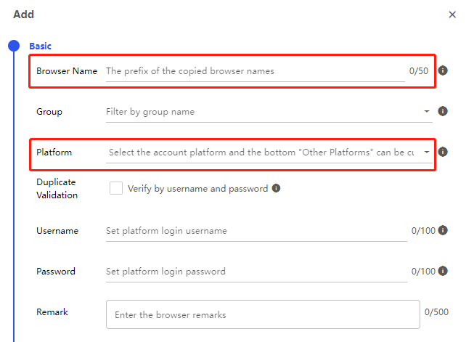Click the info icon beside Password field
The image size is (474, 342).
[443, 272]
